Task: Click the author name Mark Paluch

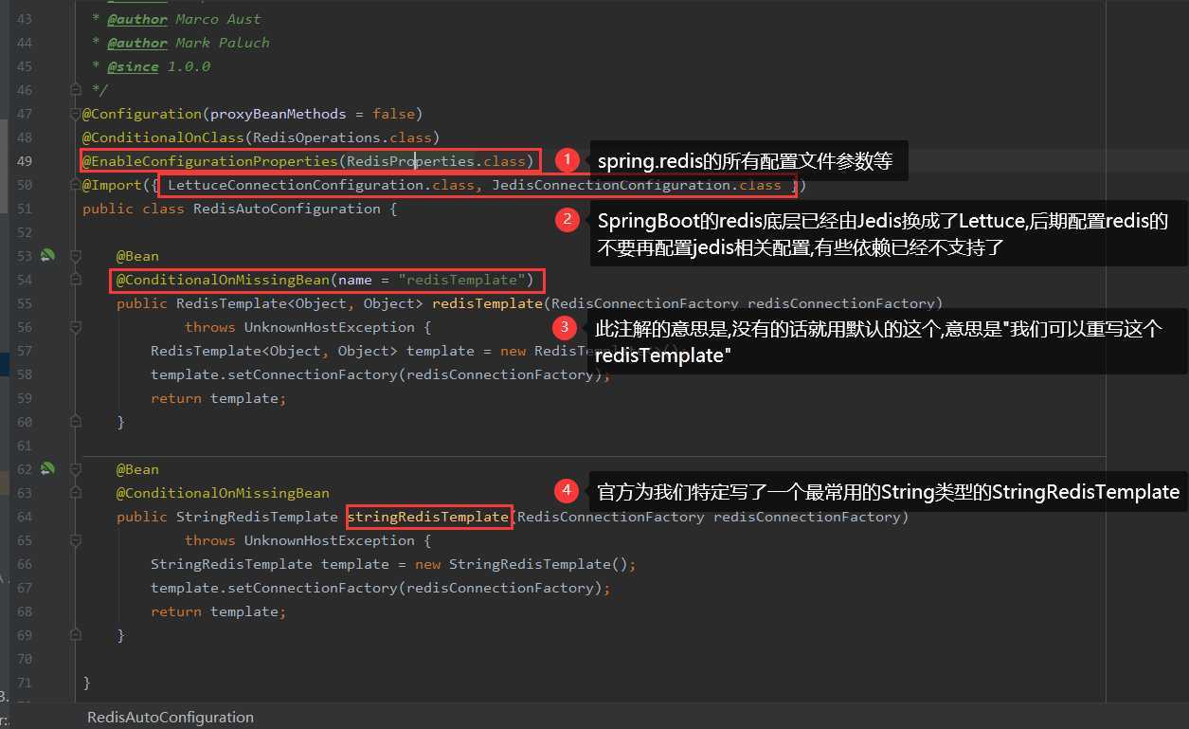Action: 223,43
